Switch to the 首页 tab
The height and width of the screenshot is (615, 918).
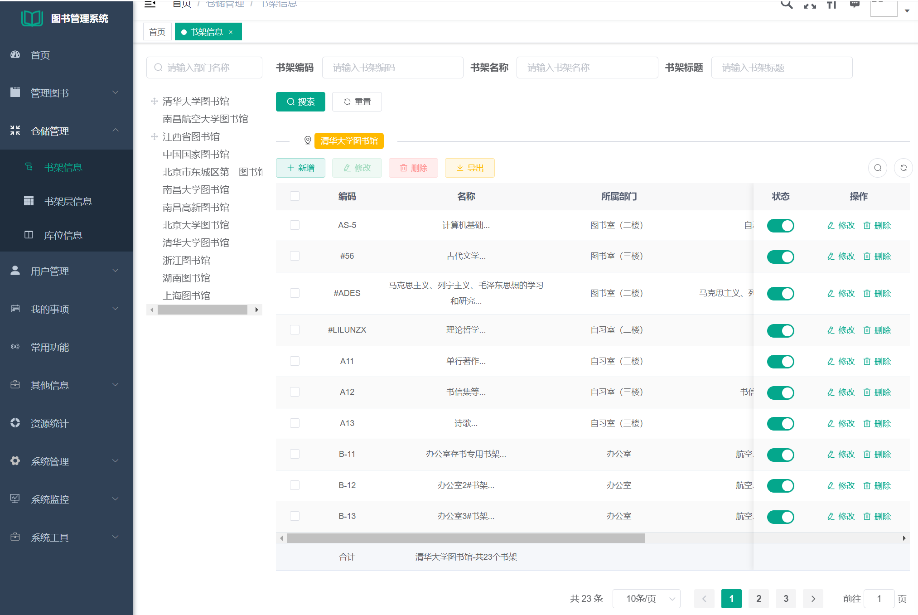157,32
